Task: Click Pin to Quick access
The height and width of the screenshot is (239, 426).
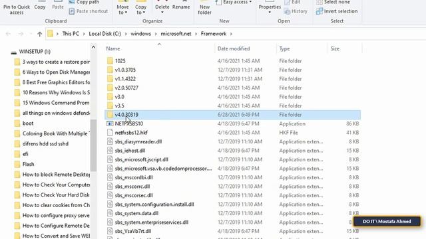Action: 16,8
